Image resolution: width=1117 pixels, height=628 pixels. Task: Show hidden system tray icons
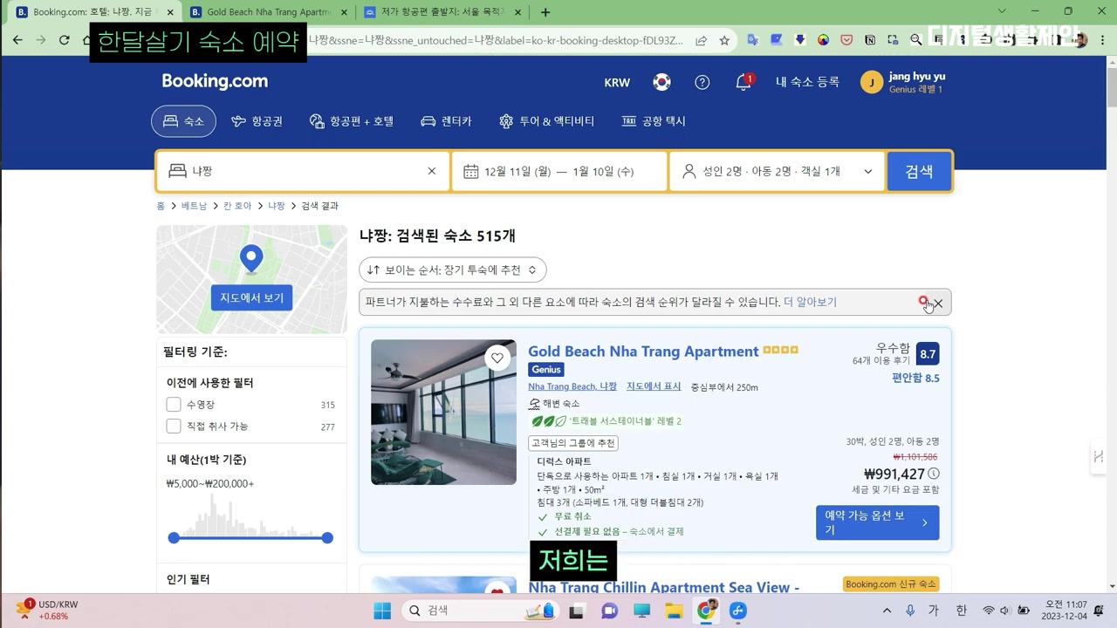(887, 611)
